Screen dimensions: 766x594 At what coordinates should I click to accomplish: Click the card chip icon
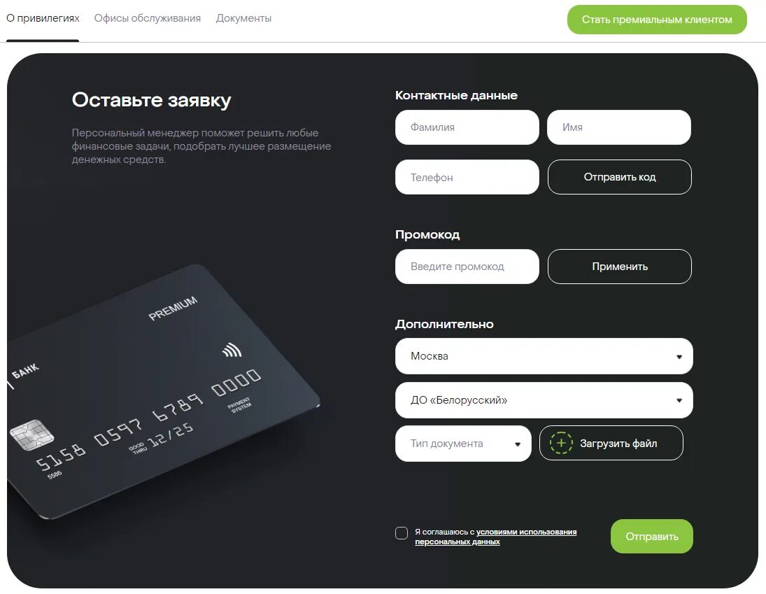coord(31,434)
